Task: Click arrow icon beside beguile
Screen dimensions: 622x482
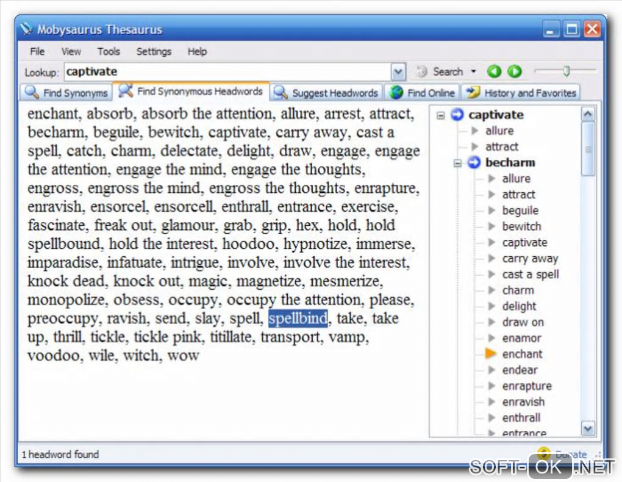Action: click(492, 210)
